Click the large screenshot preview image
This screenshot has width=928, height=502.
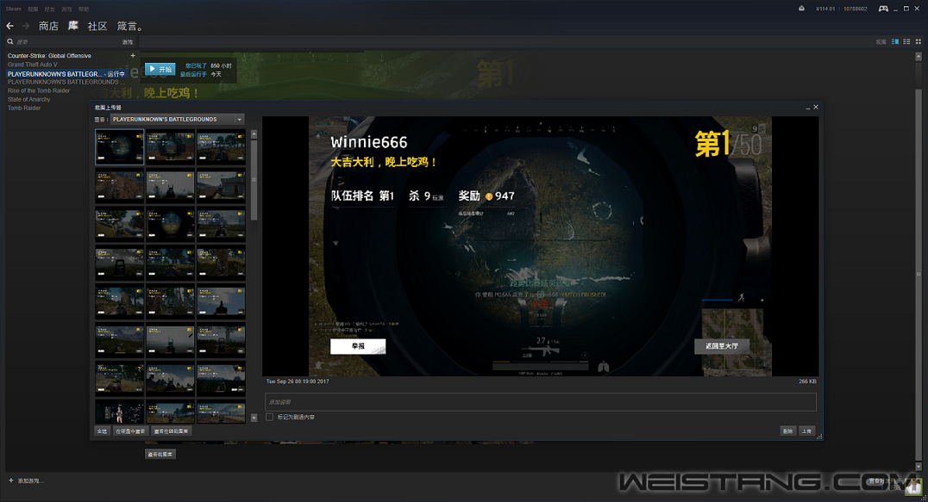541,245
